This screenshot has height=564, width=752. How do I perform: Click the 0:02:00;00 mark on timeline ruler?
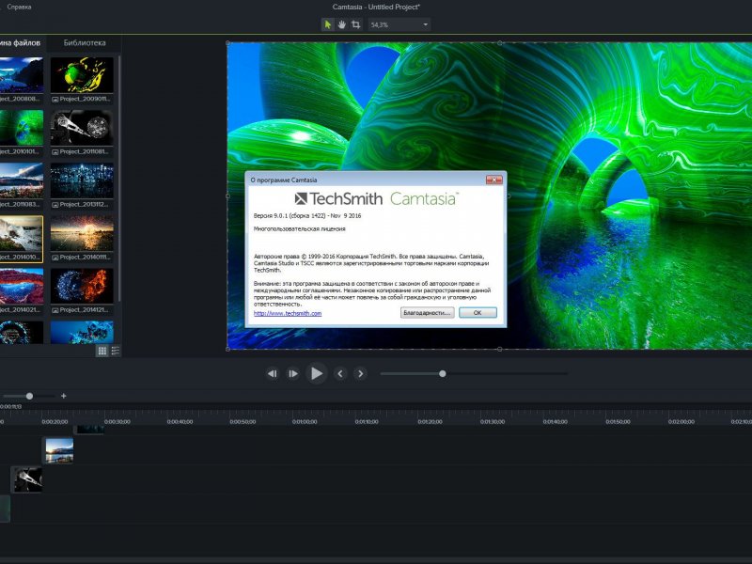[681, 422]
